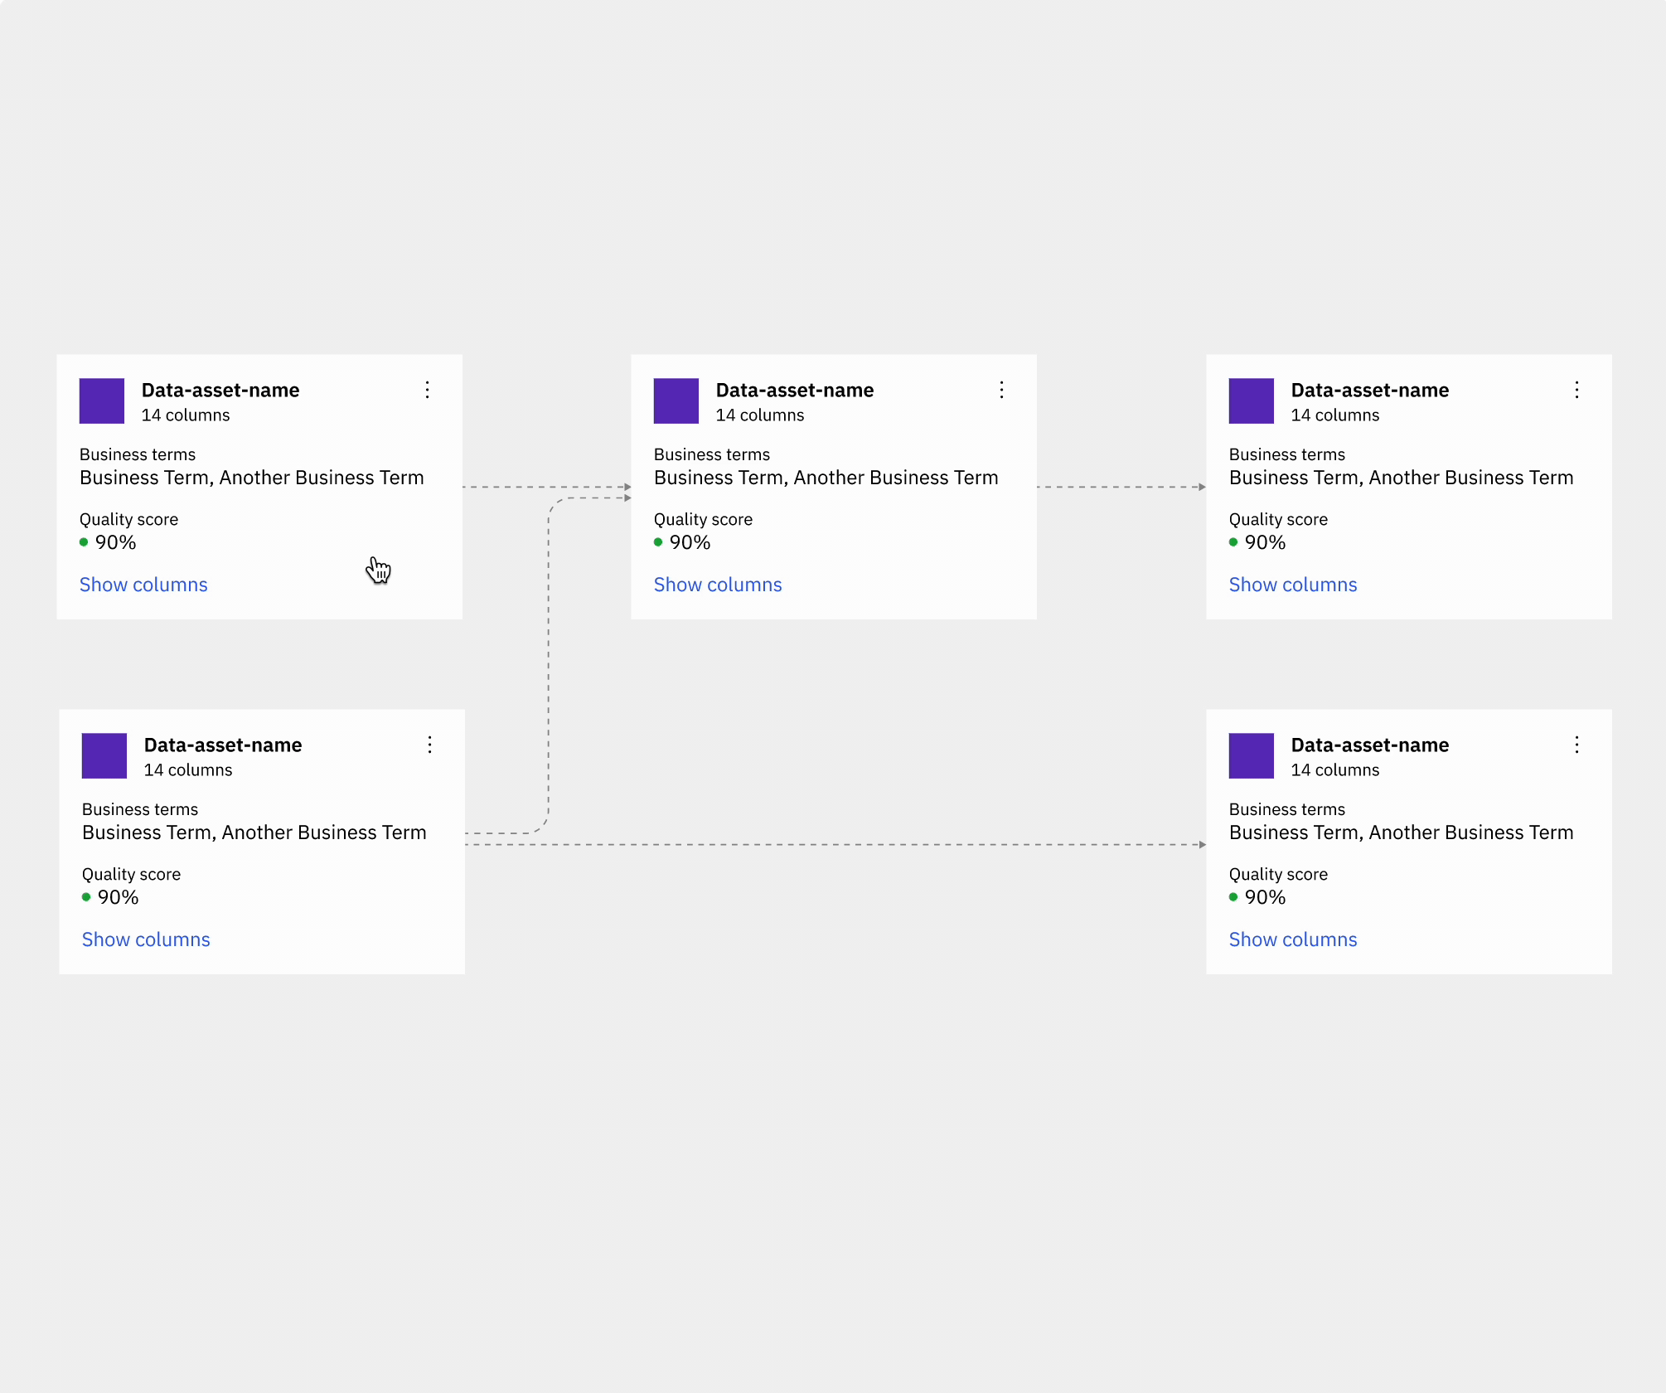
Task: Open overflow menu on top-left card
Action: tap(427, 390)
